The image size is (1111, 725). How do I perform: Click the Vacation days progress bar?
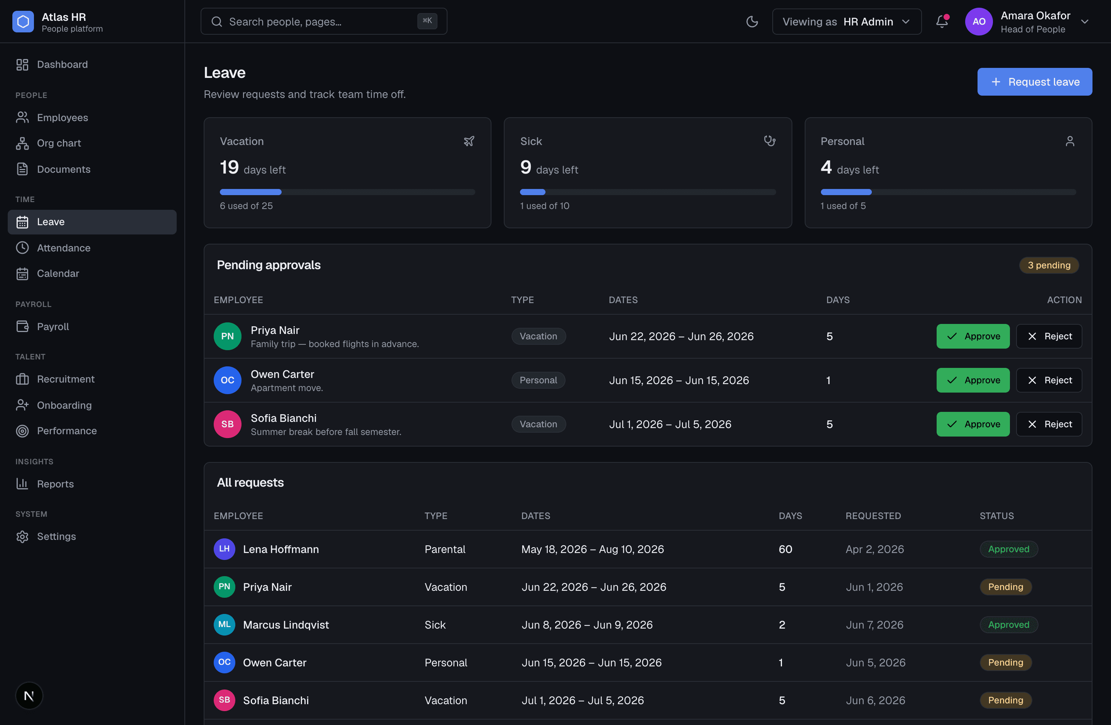347,192
